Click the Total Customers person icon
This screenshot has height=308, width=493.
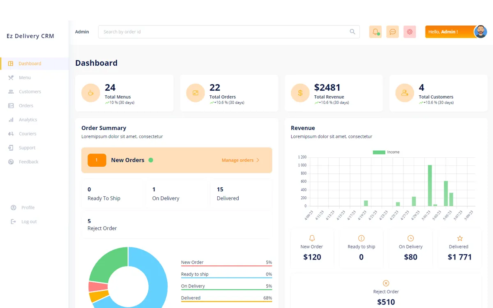(x=405, y=93)
